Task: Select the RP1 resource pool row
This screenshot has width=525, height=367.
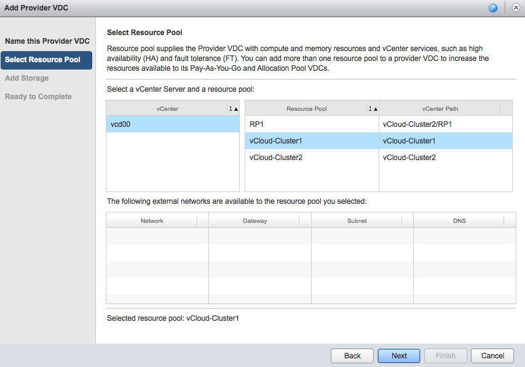Action: click(x=311, y=124)
